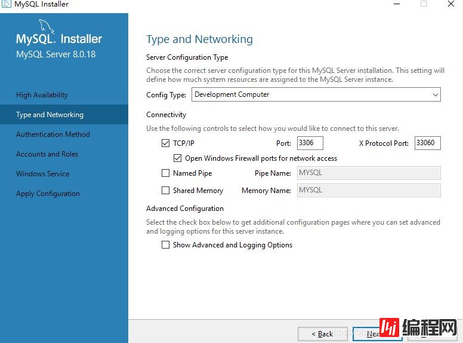Viewport: 463px width, 343px height.
Task: Click the MySQL dolphin logo
Action: tap(47, 26)
